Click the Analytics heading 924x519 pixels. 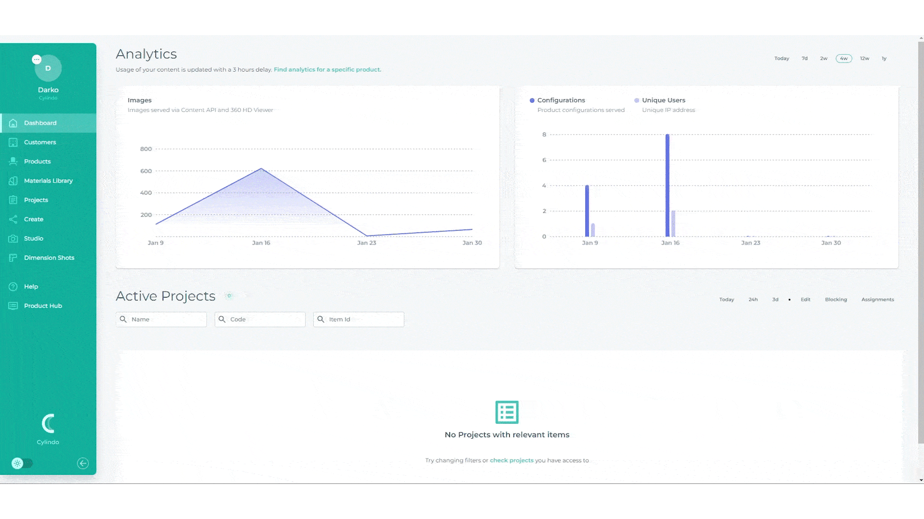[x=146, y=54]
